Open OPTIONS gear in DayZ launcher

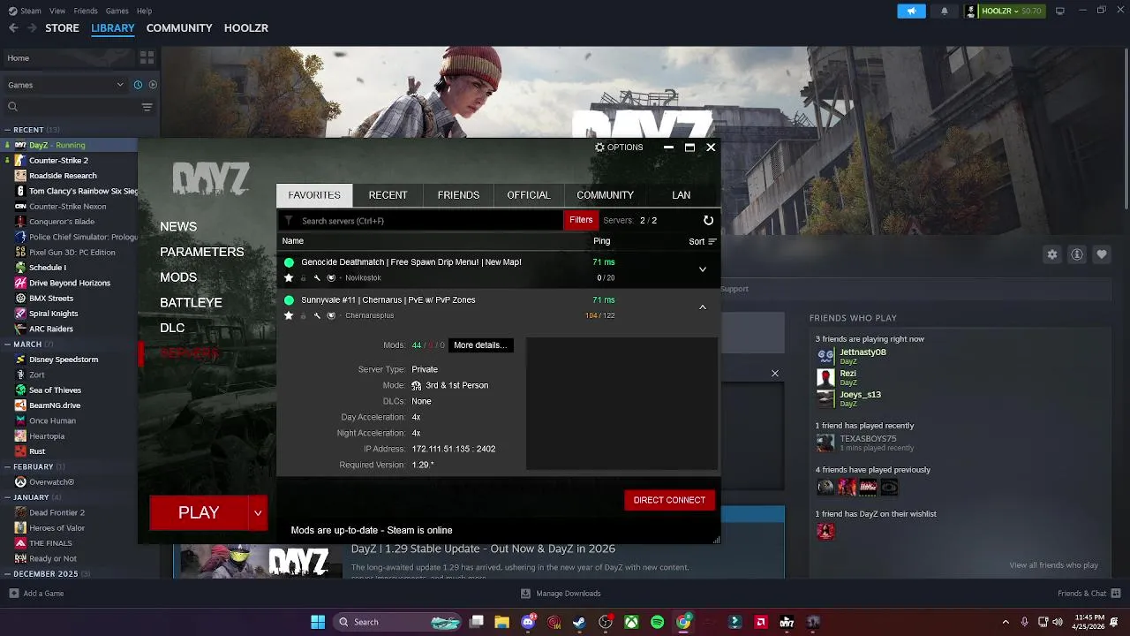point(619,148)
